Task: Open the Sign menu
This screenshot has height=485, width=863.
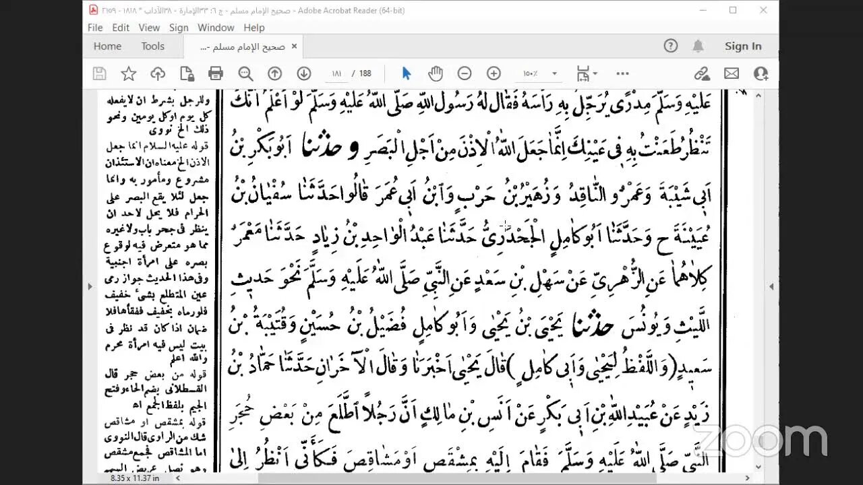Action: point(179,28)
